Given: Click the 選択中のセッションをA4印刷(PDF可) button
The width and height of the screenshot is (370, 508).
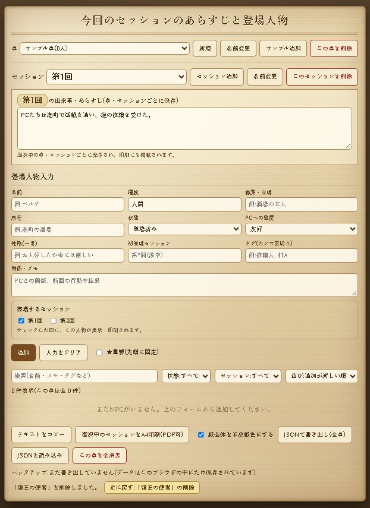Looking at the screenshot, I should coord(132,435).
